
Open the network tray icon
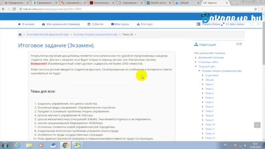240,145
